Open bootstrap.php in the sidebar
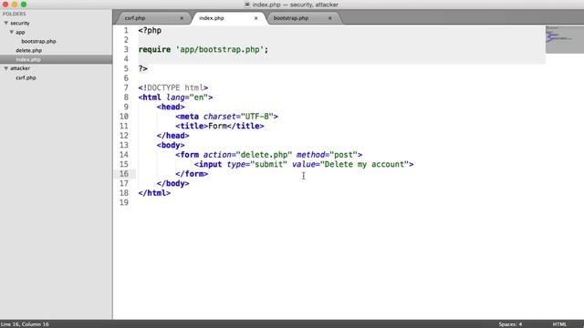Image resolution: width=584 pixels, height=328 pixels. click(x=38, y=41)
